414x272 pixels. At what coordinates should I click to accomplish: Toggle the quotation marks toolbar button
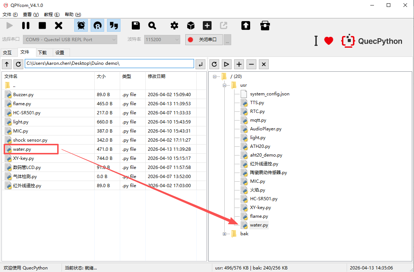pos(114,25)
